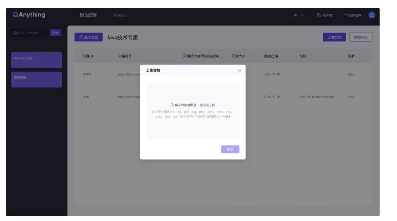
Task: Open the Bots tab
Action: pyautogui.click(x=120, y=15)
